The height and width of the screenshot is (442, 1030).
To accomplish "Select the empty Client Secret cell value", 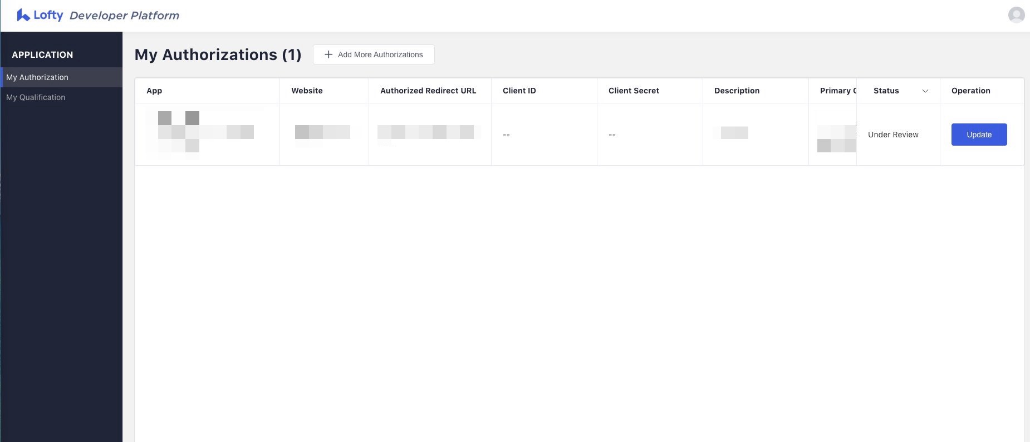I will (x=612, y=135).
